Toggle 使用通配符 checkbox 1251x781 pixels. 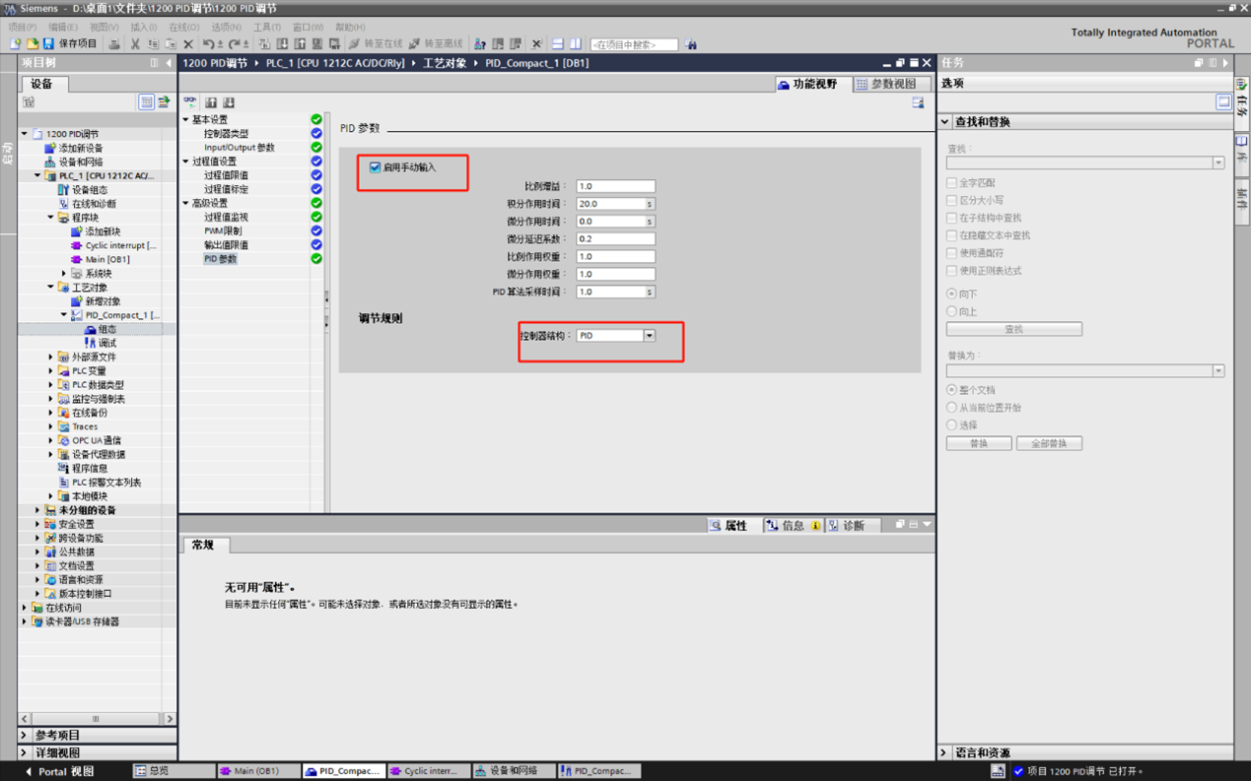click(951, 253)
